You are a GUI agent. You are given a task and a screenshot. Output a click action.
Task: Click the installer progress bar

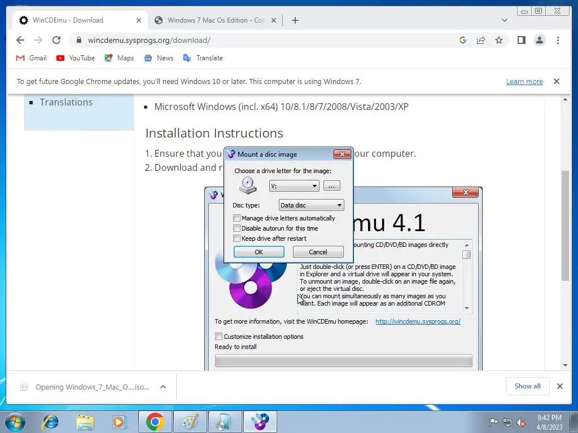click(x=343, y=360)
